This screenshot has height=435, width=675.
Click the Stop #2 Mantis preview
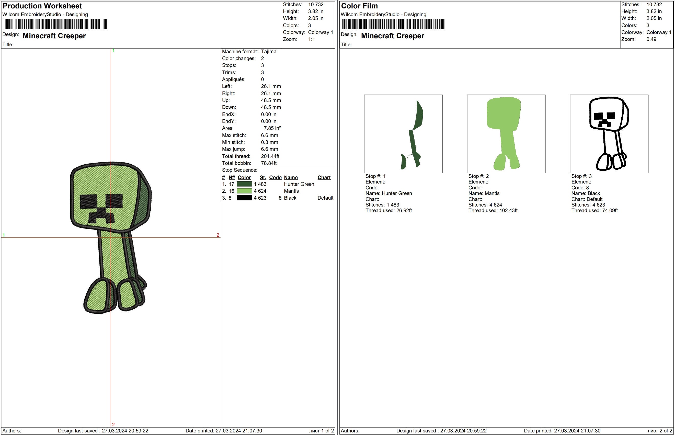coord(506,135)
